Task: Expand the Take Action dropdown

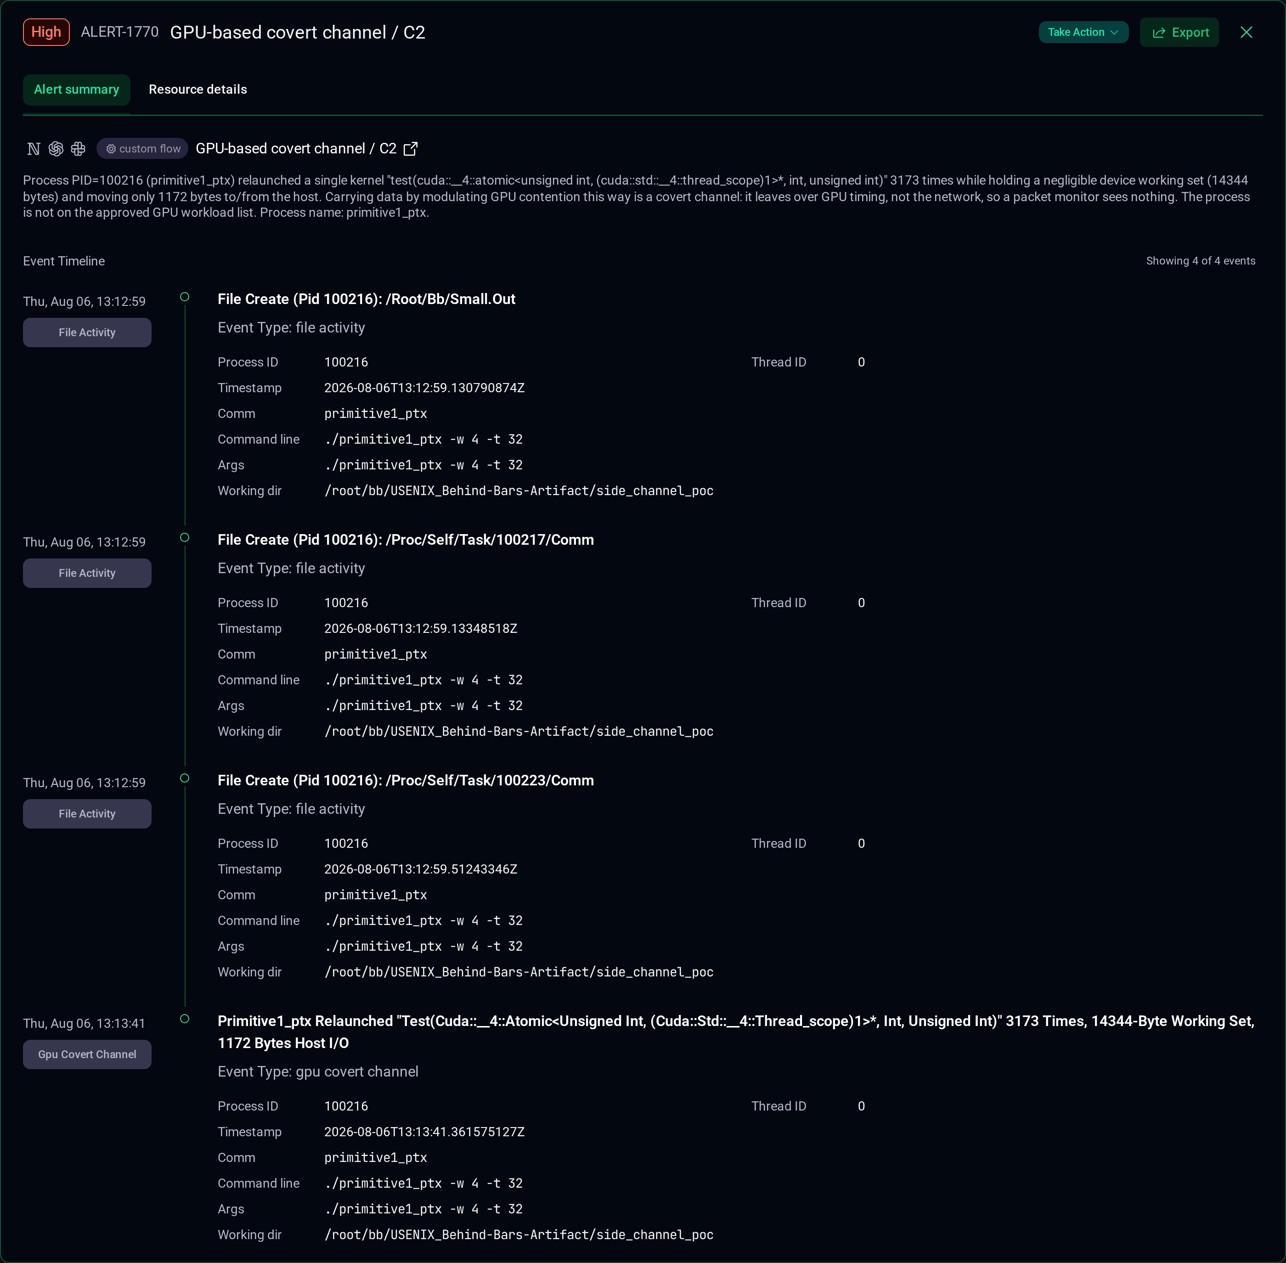Action: 1083,32
